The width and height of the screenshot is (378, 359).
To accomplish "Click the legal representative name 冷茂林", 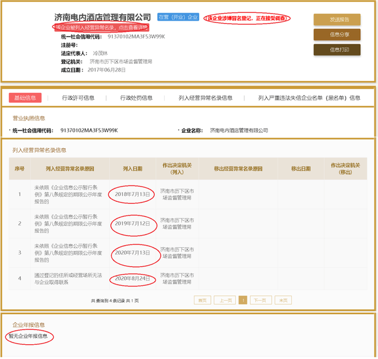I will coord(100,53).
